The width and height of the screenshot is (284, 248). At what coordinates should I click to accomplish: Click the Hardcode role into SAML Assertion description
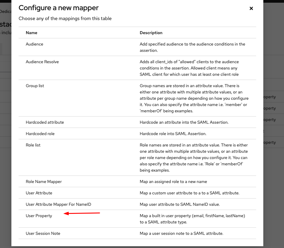[173, 134]
